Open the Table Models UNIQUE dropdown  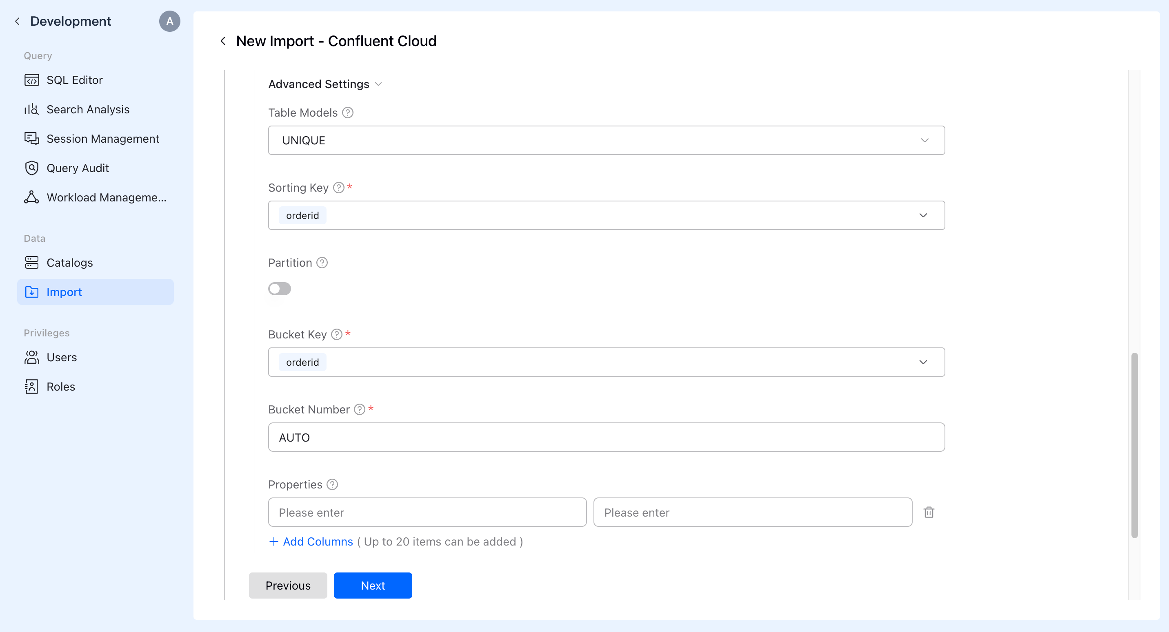click(x=606, y=141)
